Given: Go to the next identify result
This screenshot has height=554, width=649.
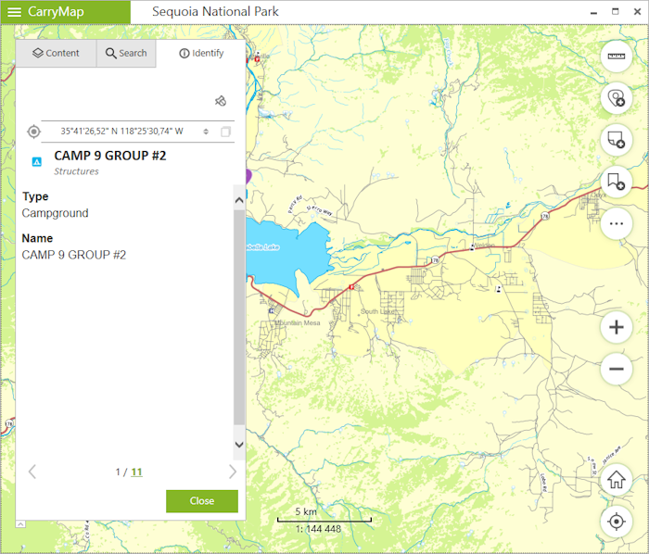Looking at the screenshot, I should (232, 472).
